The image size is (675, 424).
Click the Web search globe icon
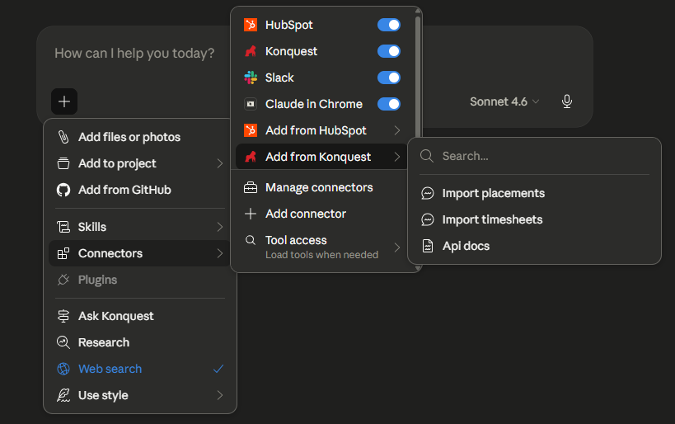point(63,369)
